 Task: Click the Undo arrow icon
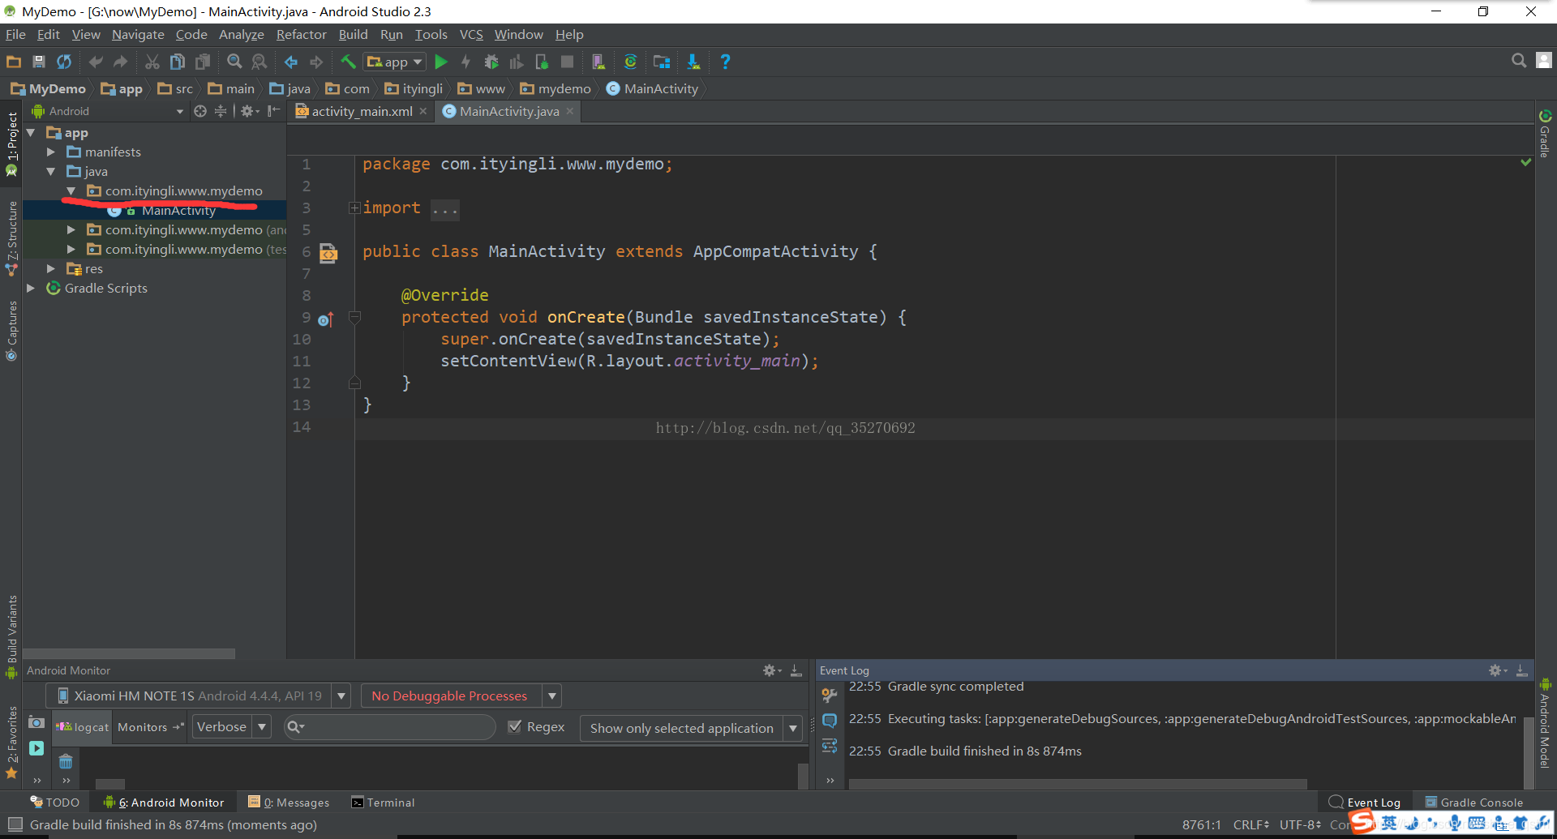96,62
